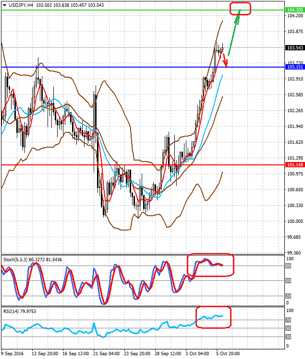Viewport: 305px width, 359px height.
Task: Click the 102.910 price scale label
Action: point(295,79)
